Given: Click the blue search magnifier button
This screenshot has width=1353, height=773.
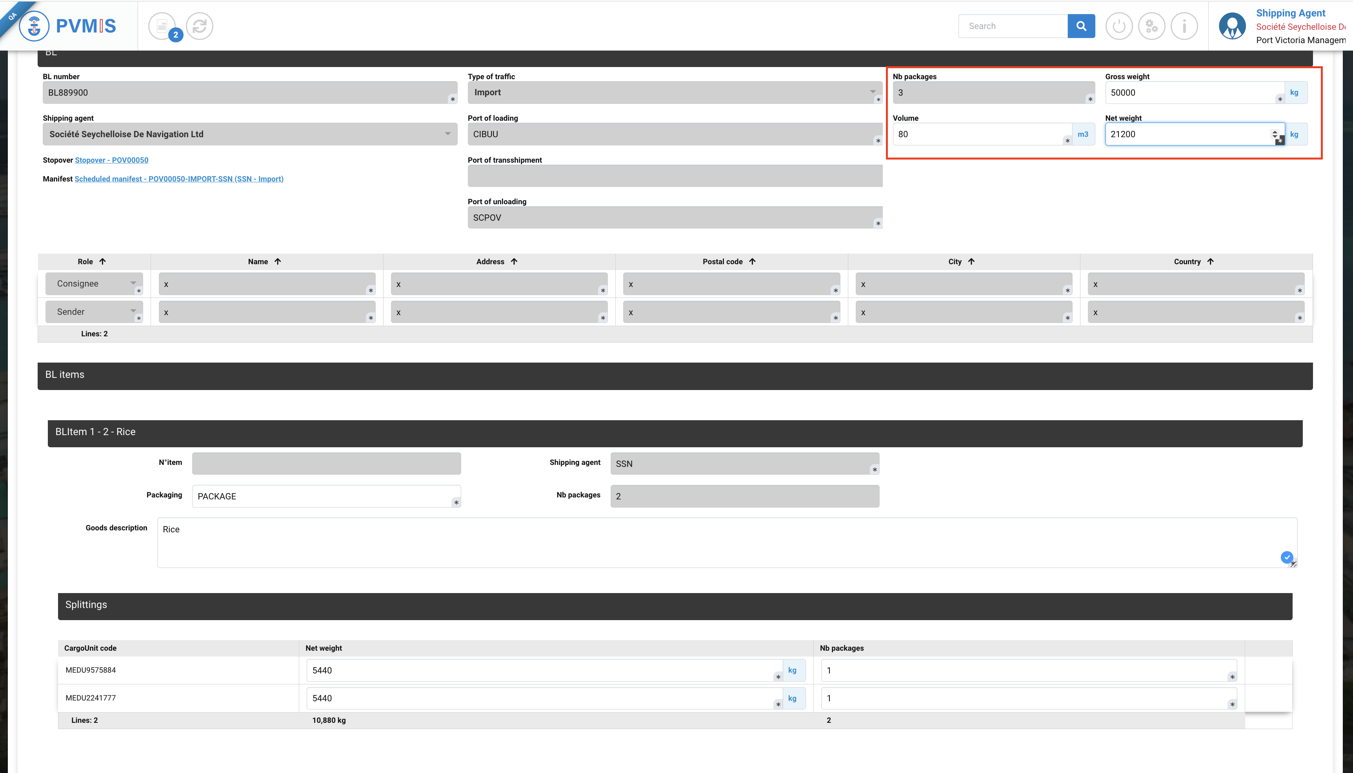Looking at the screenshot, I should [x=1080, y=26].
